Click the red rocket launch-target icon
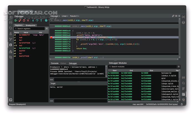 point(20,21)
